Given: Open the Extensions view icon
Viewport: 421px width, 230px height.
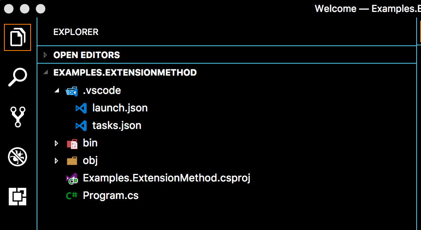Looking at the screenshot, I should (x=18, y=197).
